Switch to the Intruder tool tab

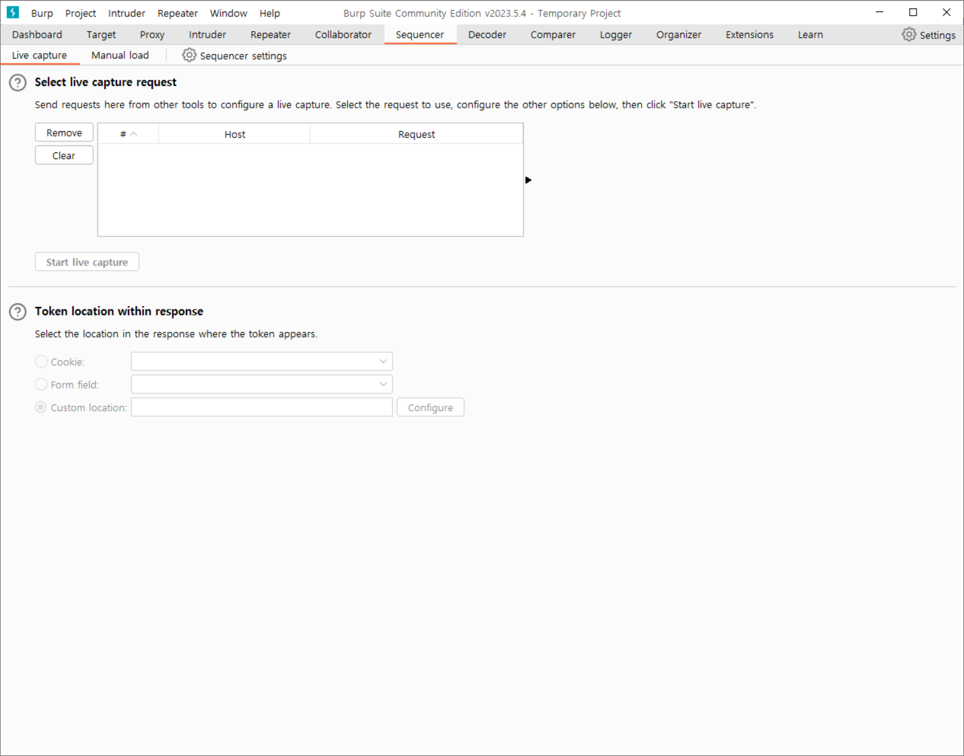pos(207,35)
